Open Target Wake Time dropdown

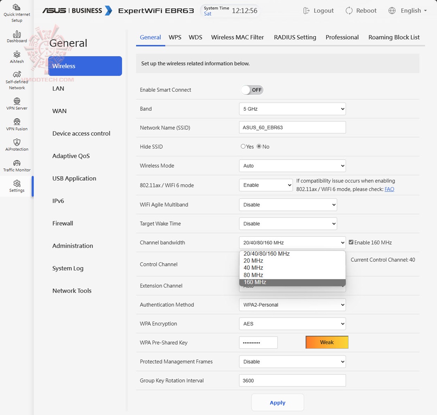pos(288,223)
